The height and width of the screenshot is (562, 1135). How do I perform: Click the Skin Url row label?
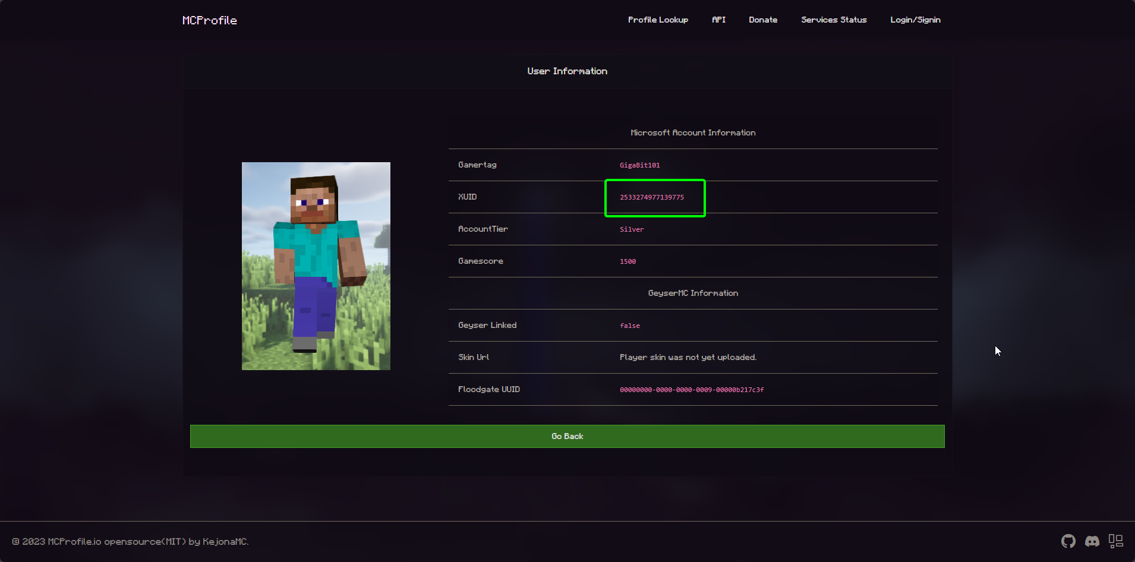[x=474, y=357]
